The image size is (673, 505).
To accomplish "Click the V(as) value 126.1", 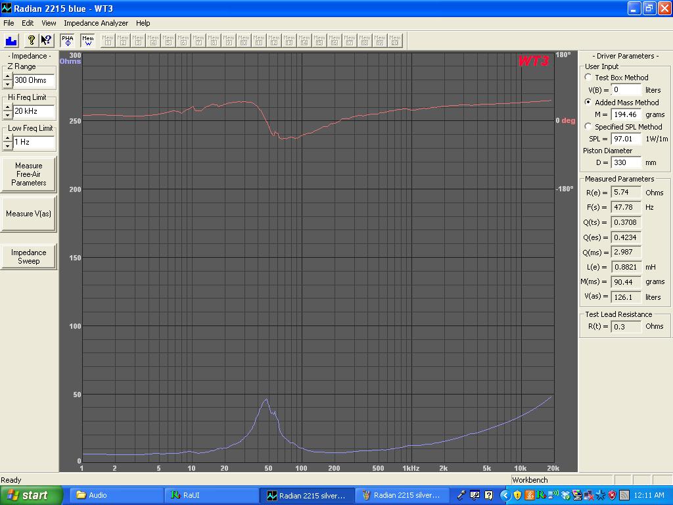I will pyautogui.click(x=626, y=297).
